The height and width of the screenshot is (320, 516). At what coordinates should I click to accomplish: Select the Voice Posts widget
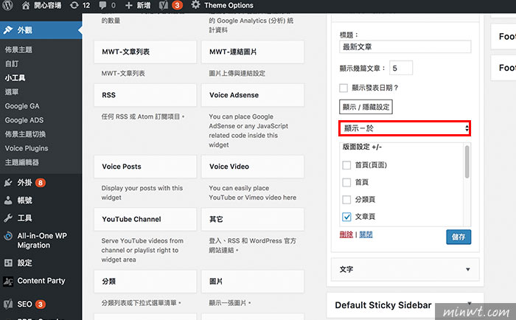pos(145,167)
